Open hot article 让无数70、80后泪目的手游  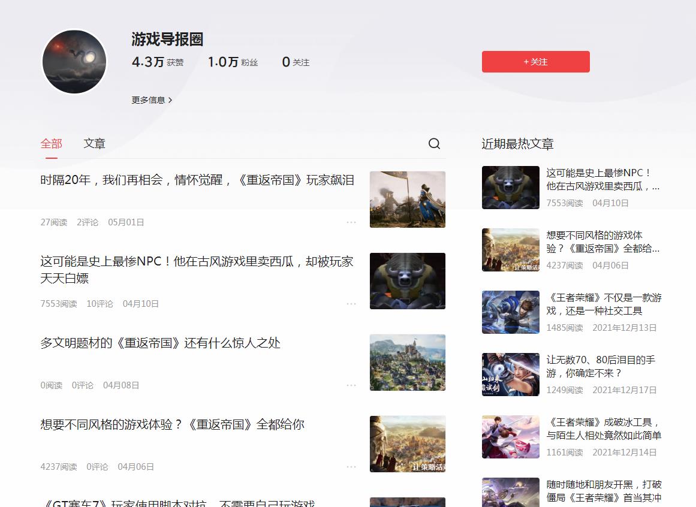point(601,366)
